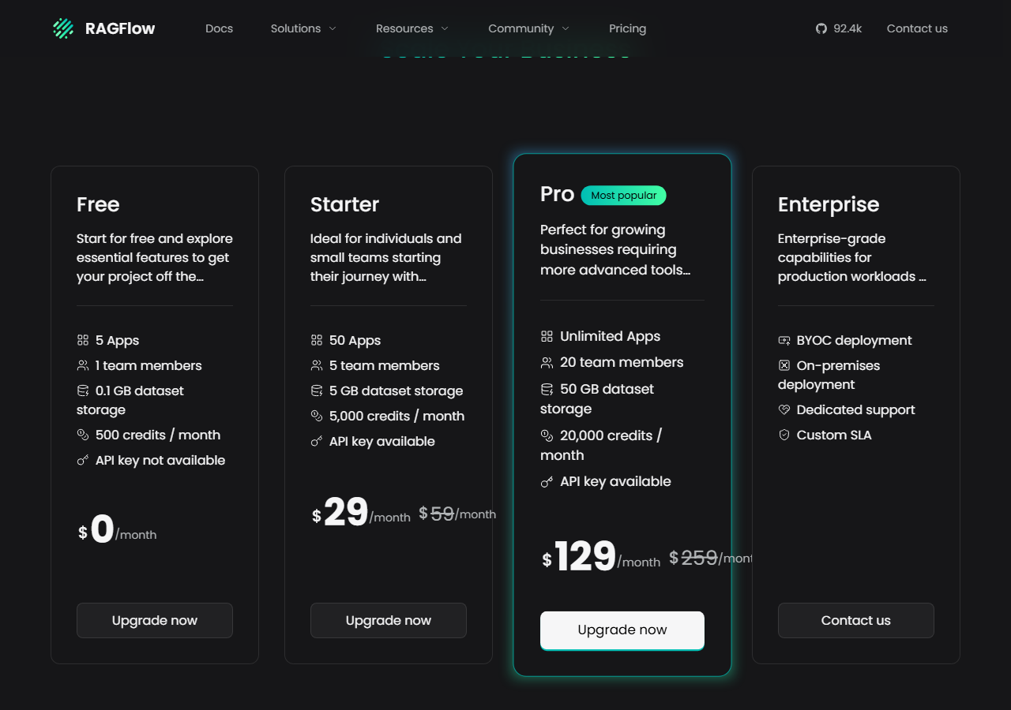The image size is (1011, 710).
Task: Click the Most popular badge
Action: coord(624,195)
